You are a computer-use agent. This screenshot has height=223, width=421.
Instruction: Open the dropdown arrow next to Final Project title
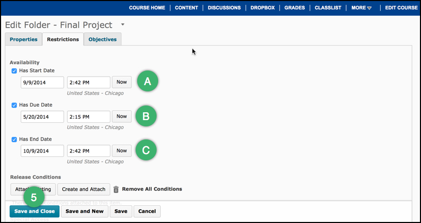123,25
